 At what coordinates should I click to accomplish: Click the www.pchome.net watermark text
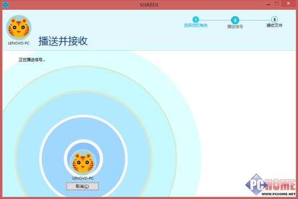tap(278, 194)
